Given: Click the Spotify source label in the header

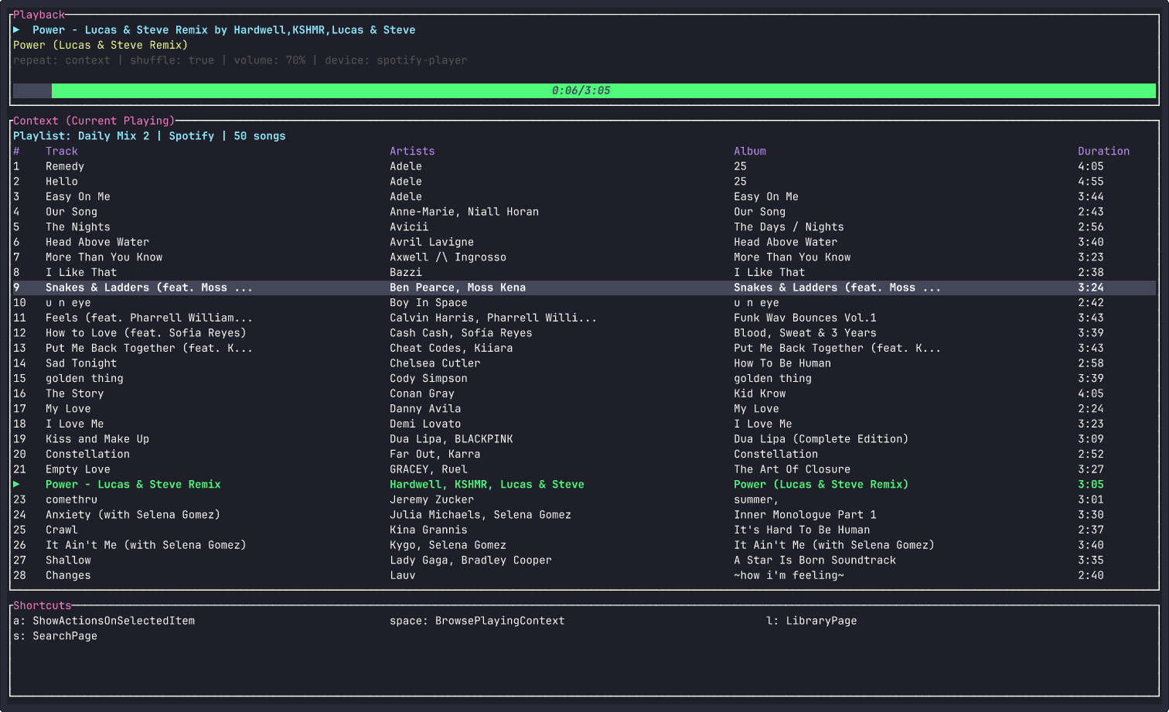Looking at the screenshot, I should coord(191,135).
